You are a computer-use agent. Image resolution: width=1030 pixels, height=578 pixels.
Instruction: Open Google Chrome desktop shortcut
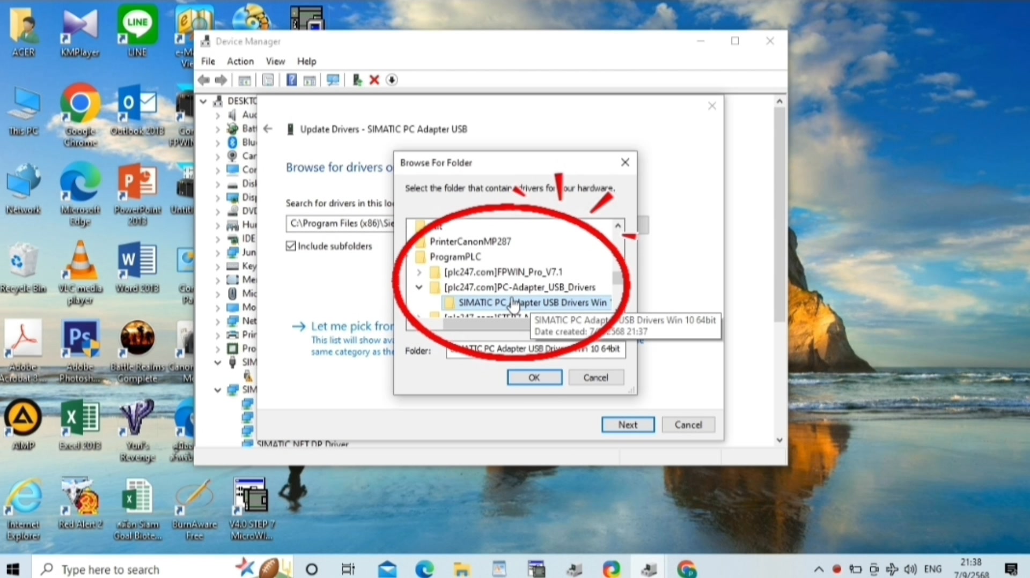point(80,114)
